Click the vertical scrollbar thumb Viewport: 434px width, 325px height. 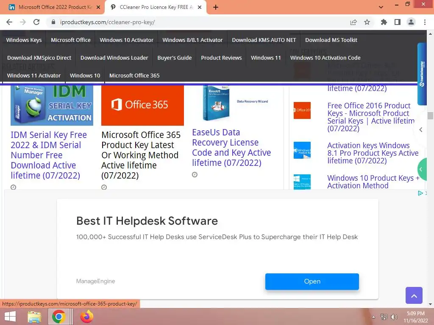pyautogui.click(x=430, y=116)
